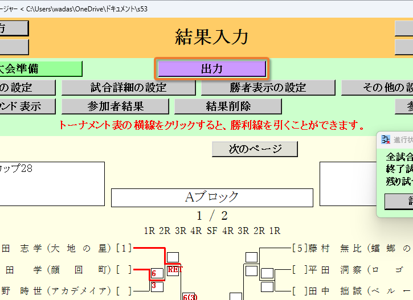This screenshot has width=413, height=300.
Task: Click the 結果削除 button
Action: coord(228,106)
